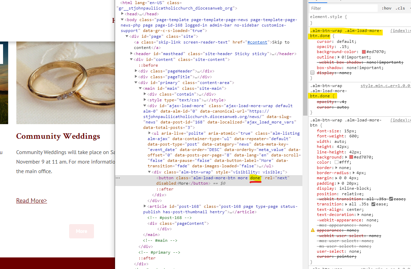Enable the display: none checkbox
This screenshot has height=269, width=411.
click(312, 73)
